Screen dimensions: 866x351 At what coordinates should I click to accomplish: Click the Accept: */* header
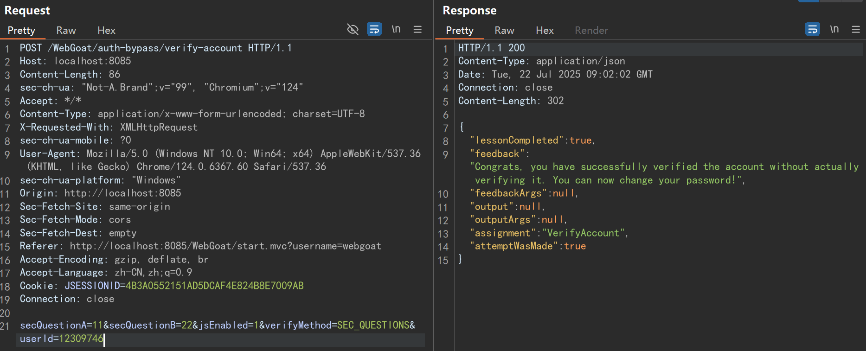pos(51,101)
